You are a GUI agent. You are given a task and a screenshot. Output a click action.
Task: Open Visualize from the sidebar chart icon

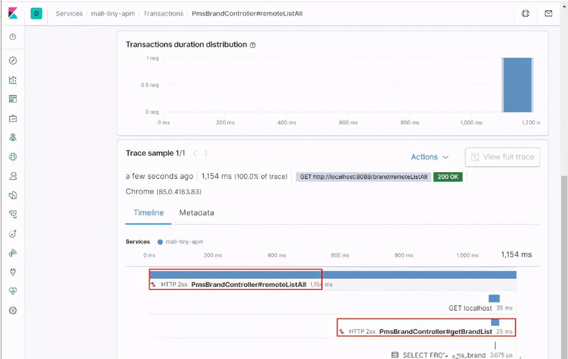[x=13, y=80]
